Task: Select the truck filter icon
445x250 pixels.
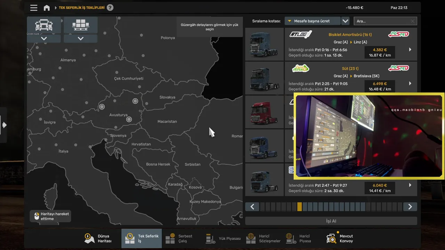Action: 44,25
